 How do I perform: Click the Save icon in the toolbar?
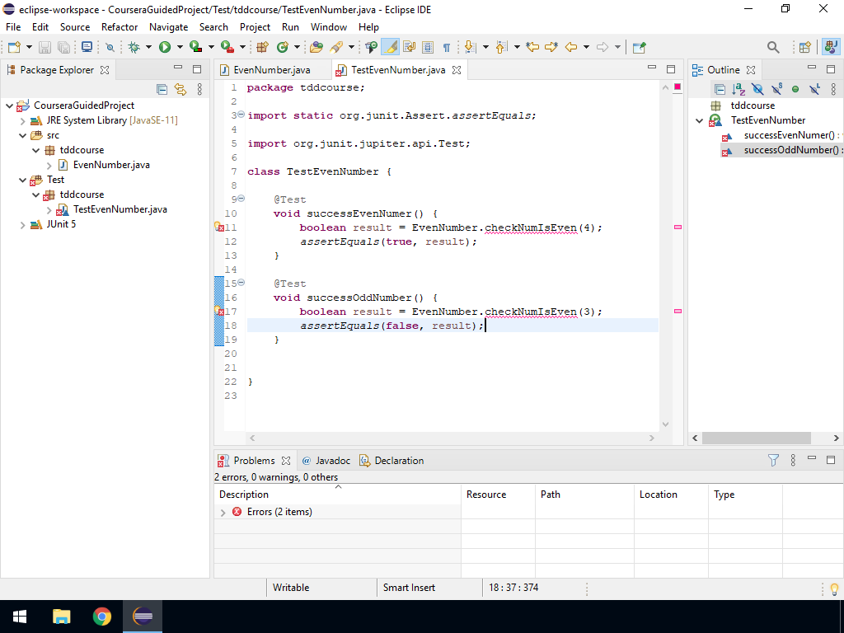point(45,48)
